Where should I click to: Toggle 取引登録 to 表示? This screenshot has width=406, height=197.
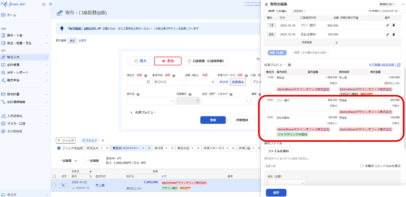click(72, 41)
